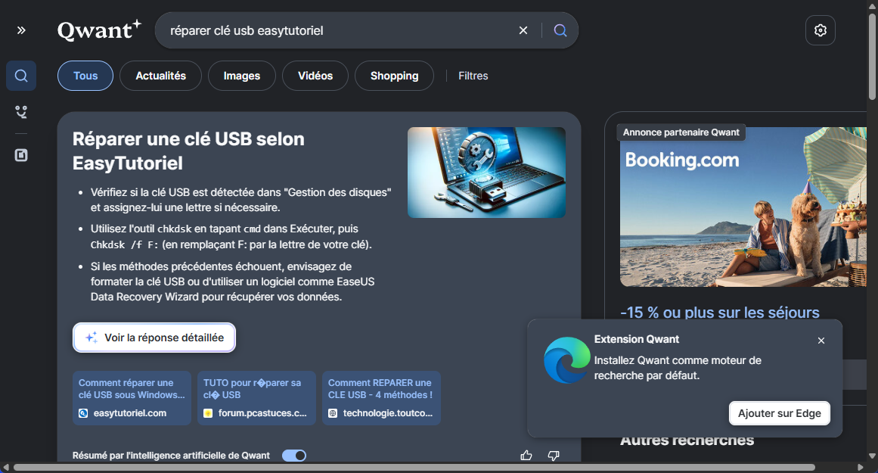Select the search icon in the left sidebar
This screenshot has width=878, height=473.
coord(20,75)
